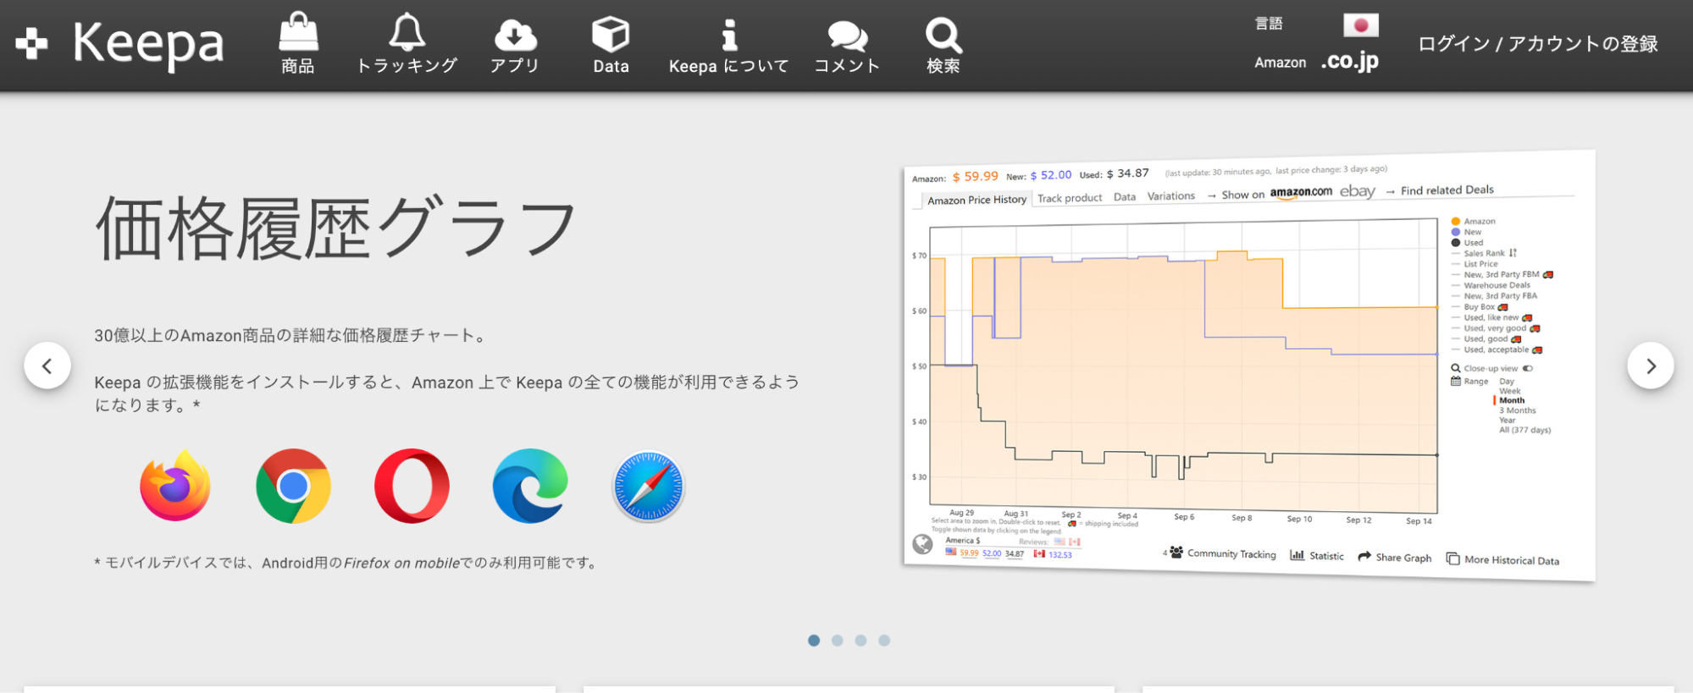Select the fourth carousel dot
Image resolution: width=1693 pixels, height=693 pixels.
(884, 641)
